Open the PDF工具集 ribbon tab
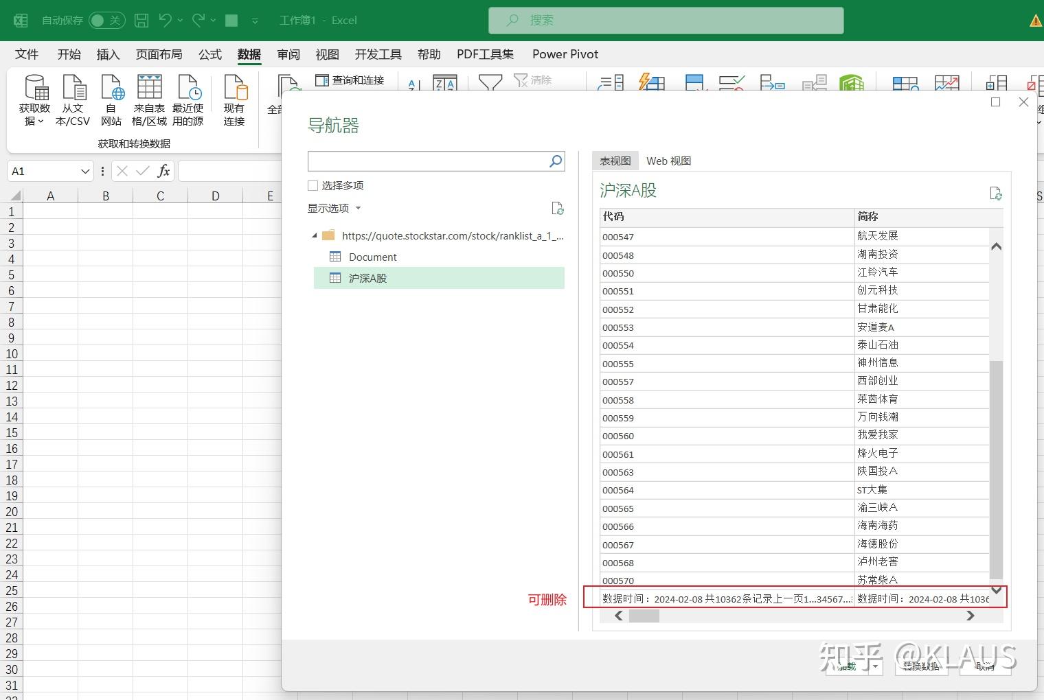The image size is (1044, 700). point(485,54)
